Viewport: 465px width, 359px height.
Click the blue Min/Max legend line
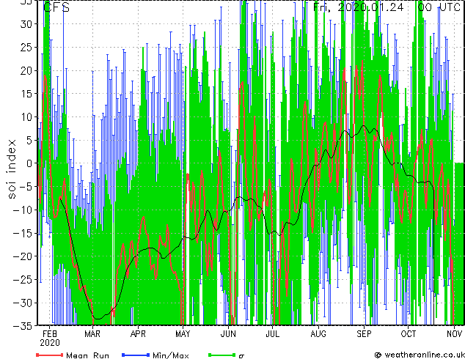coord(136,355)
